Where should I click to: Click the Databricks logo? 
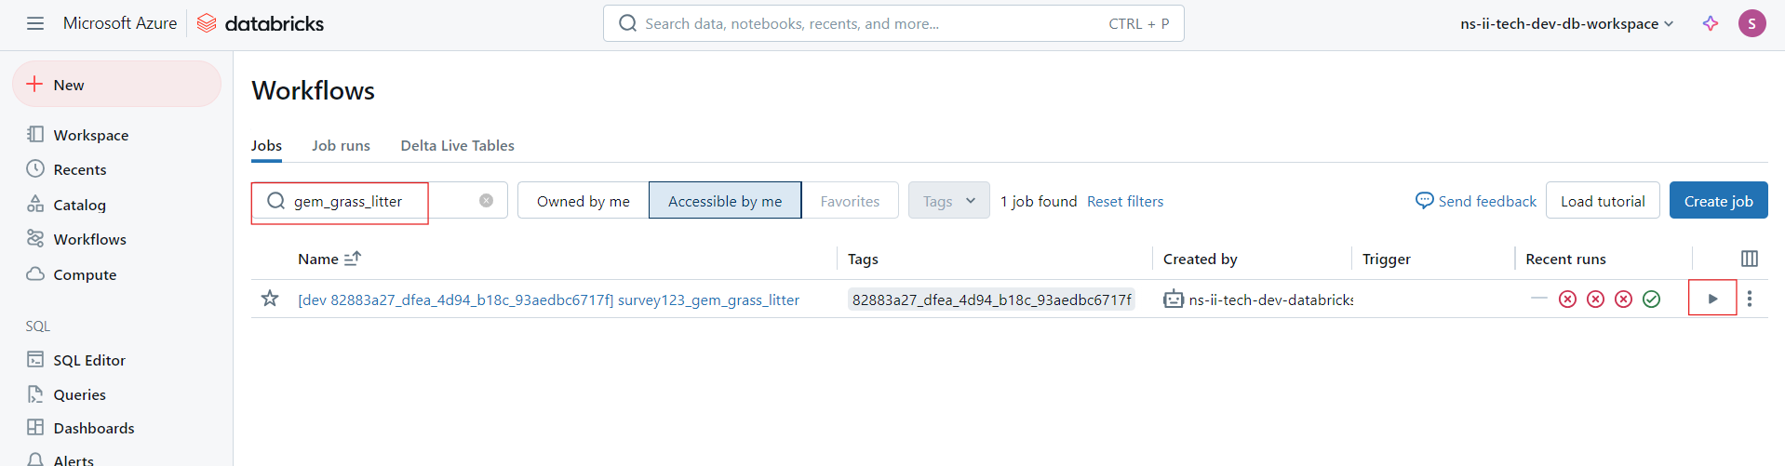261,23
